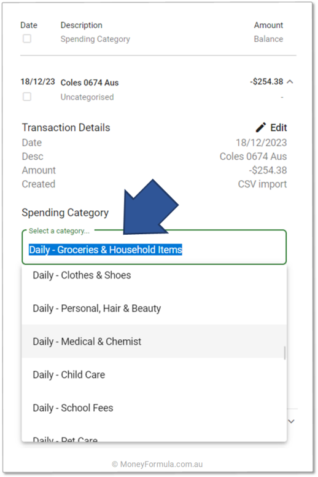Tick the Coles 0674 Aus transaction checkbox
This screenshot has width=318, height=477.
[x=27, y=97]
